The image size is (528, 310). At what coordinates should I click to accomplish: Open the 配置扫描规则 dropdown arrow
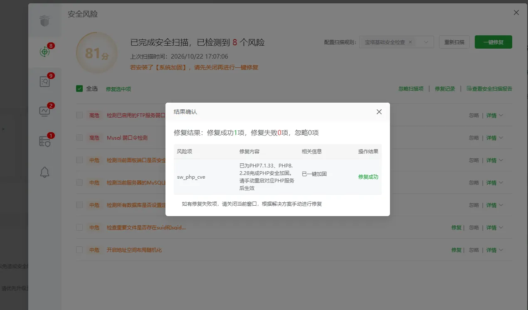[426, 42]
